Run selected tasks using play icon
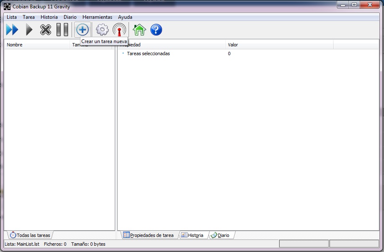 point(29,30)
